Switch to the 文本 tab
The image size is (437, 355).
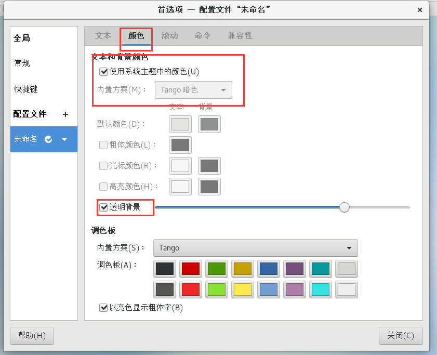(x=103, y=36)
